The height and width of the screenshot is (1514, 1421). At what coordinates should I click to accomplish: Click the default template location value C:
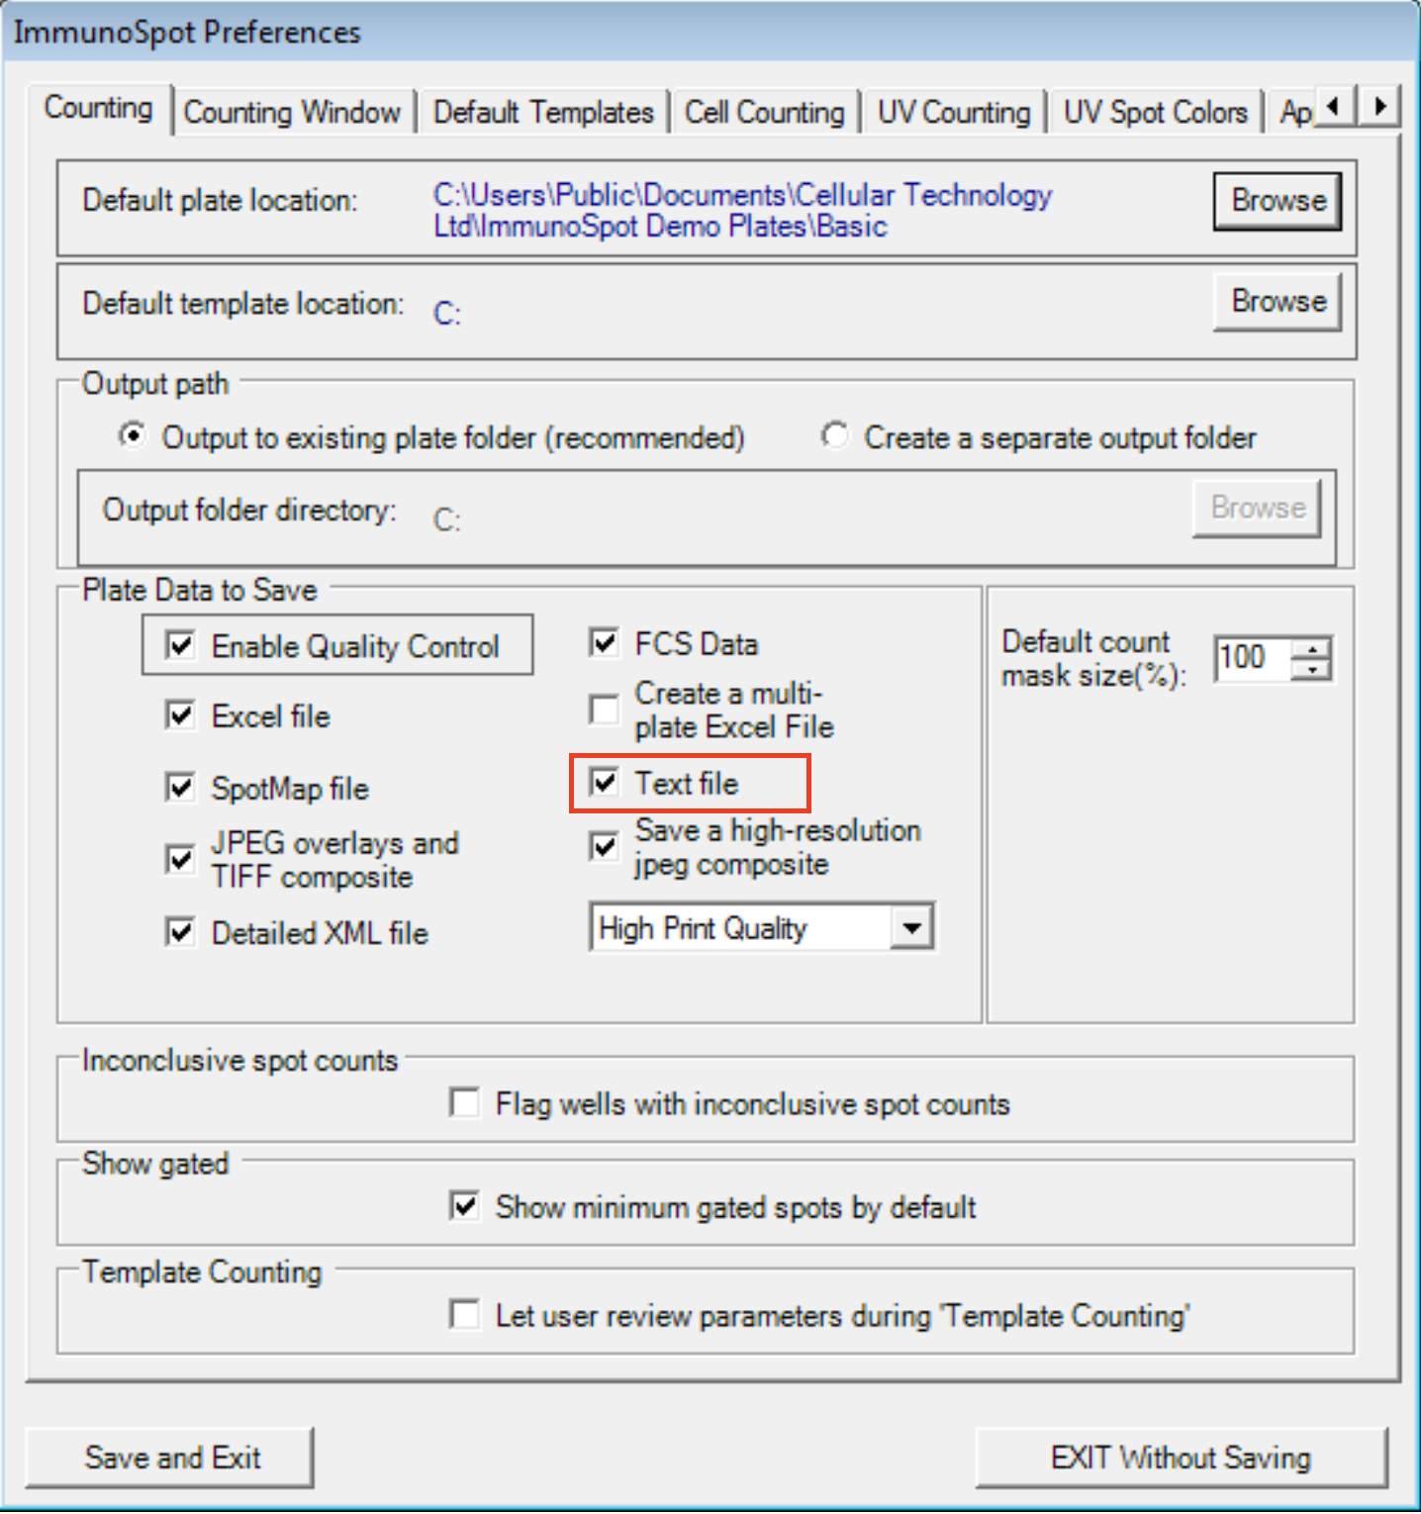[x=447, y=314]
